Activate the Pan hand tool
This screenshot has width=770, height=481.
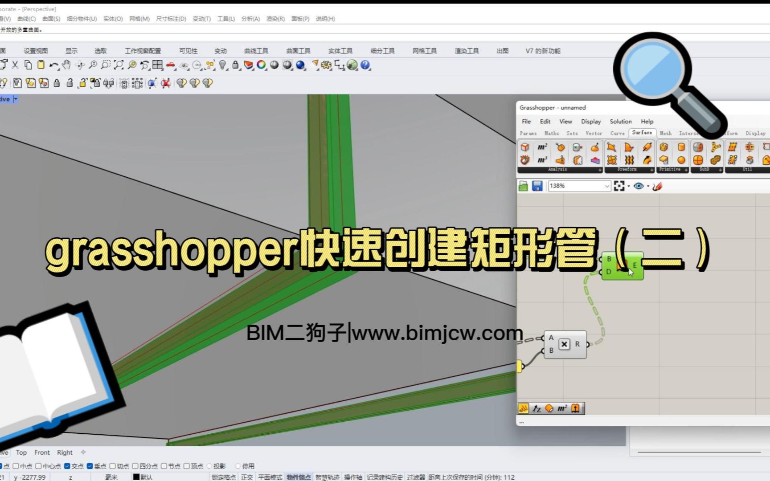click(66, 65)
